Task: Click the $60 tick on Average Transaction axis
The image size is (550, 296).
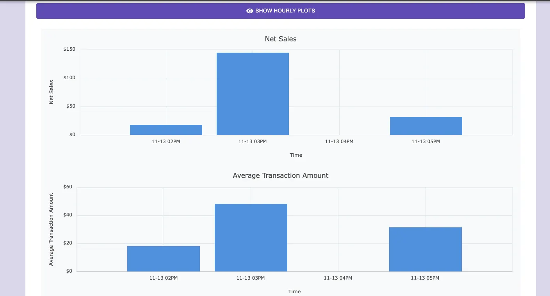Action: tap(68, 187)
